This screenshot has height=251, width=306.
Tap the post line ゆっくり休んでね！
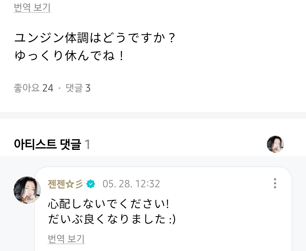(69, 55)
